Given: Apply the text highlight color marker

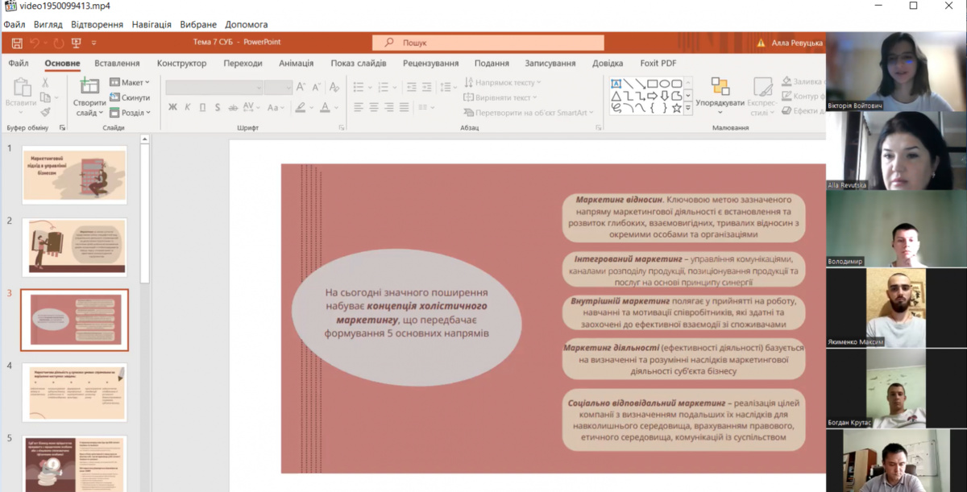Looking at the screenshot, I should (x=300, y=107).
